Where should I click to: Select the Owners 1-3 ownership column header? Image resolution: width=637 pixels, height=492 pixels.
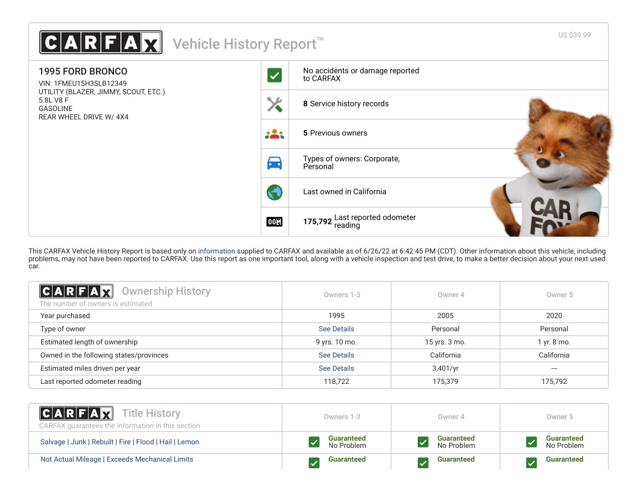point(342,295)
